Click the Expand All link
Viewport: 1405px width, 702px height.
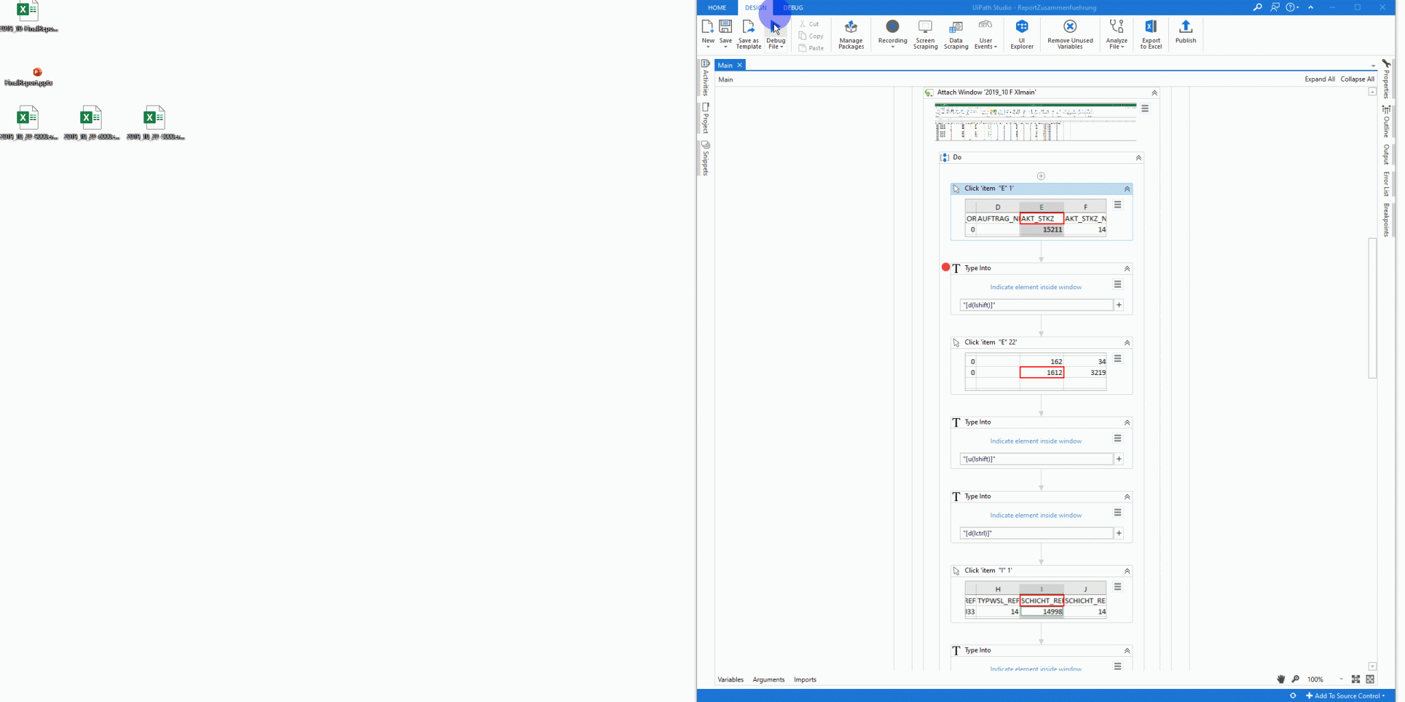click(1319, 79)
